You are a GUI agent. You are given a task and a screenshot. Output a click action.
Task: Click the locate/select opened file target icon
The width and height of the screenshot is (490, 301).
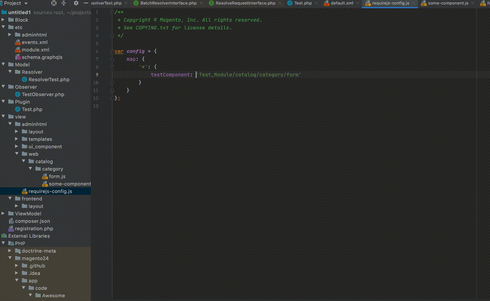(54, 3)
